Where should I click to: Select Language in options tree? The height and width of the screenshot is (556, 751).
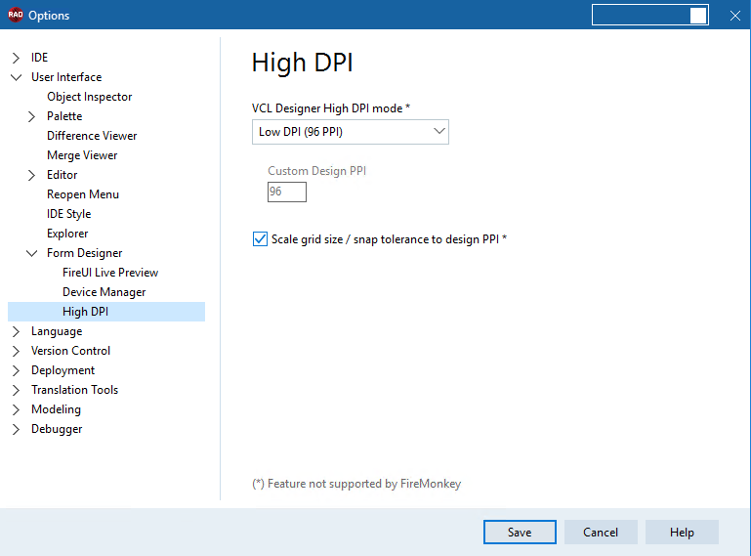pos(57,331)
